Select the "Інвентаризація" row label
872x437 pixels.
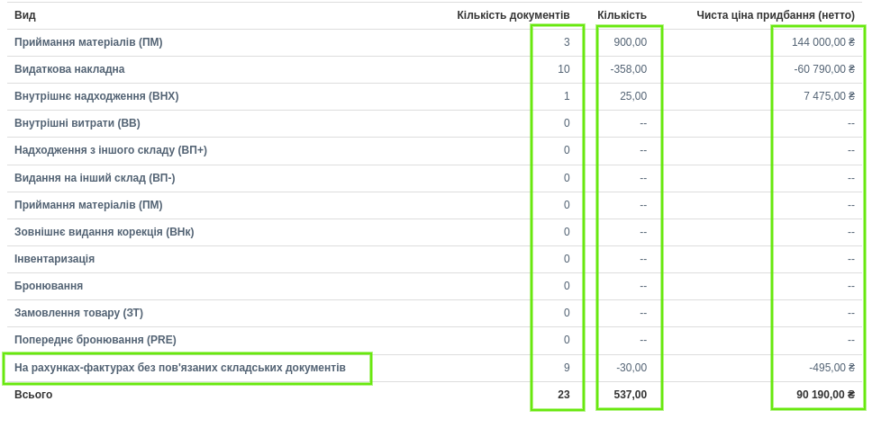(x=54, y=259)
